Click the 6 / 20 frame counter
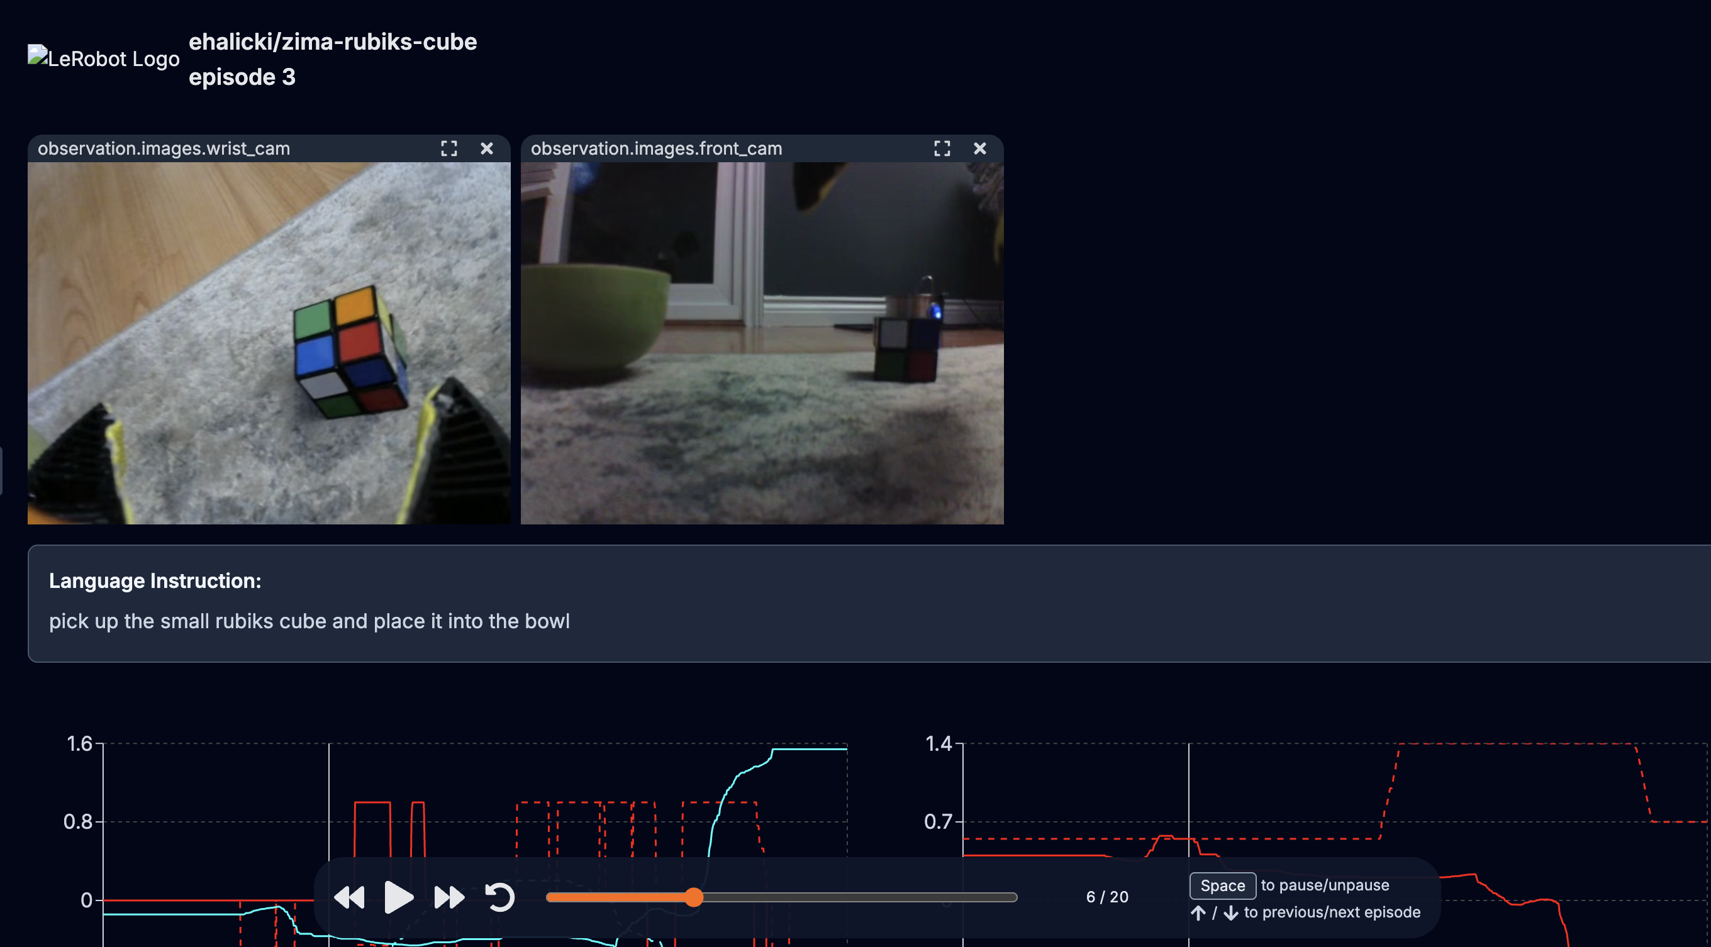Image resolution: width=1711 pixels, height=947 pixels. 1106,897
